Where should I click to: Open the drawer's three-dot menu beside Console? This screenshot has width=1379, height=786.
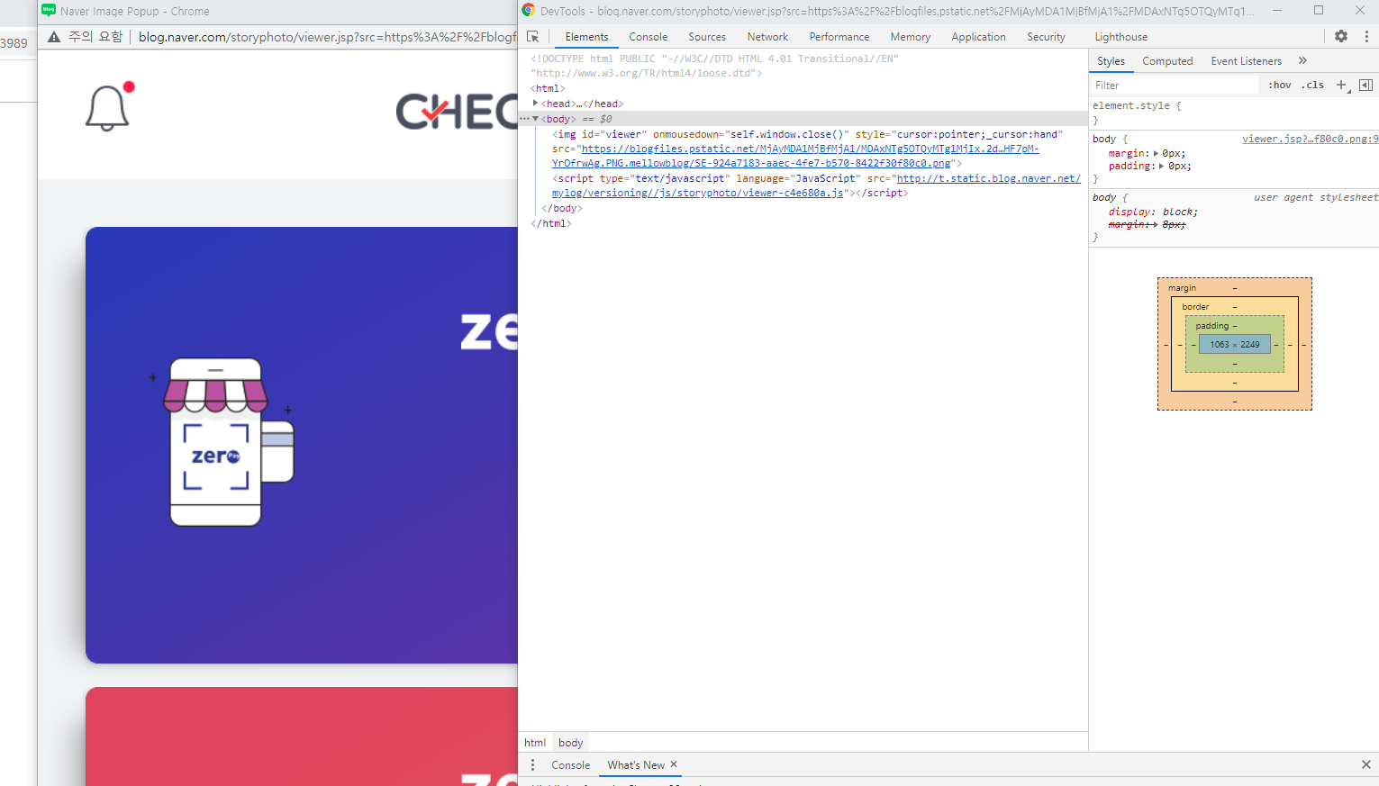(x=532, y=764)
